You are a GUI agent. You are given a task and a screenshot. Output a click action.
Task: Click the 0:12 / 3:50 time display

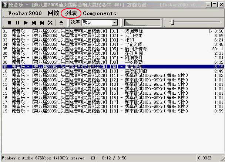(114, 158)
